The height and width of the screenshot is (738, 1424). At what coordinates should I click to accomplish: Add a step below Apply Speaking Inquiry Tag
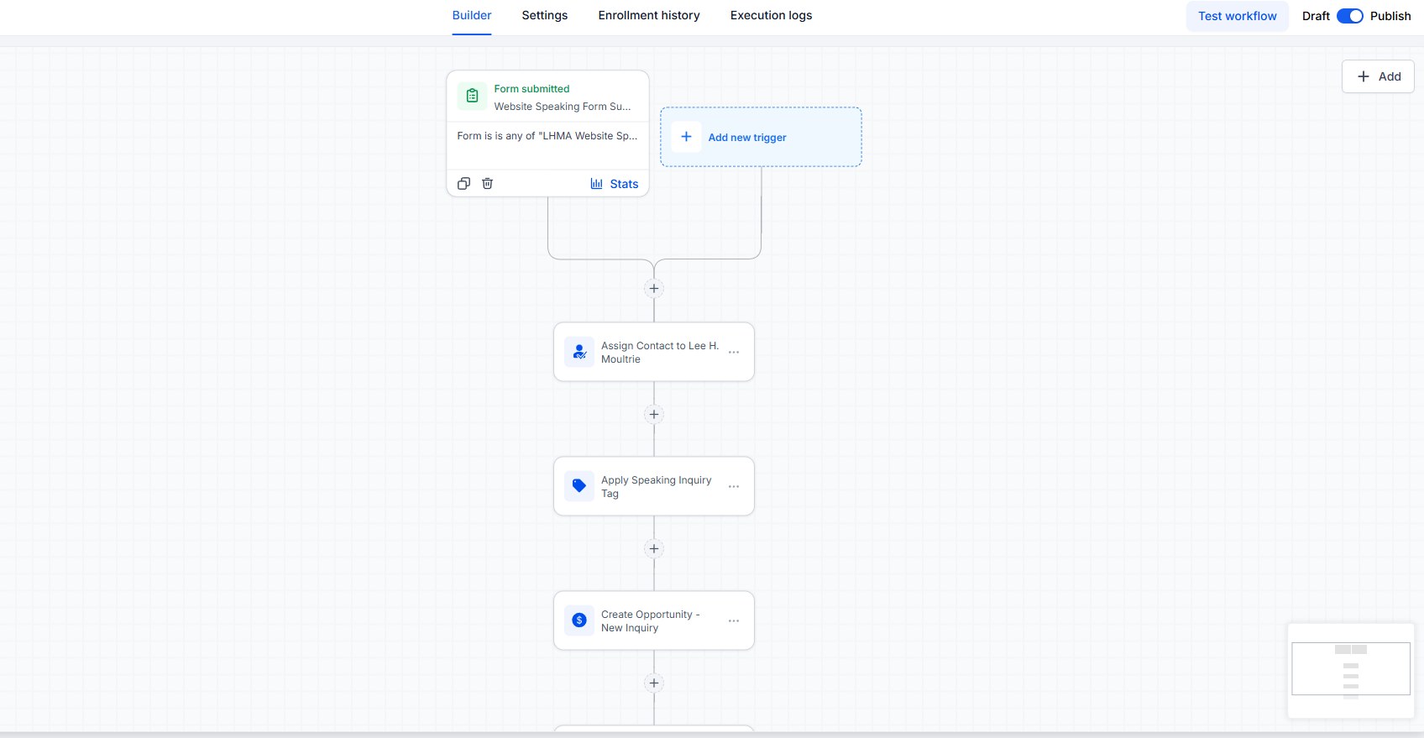tap(654, 549)
